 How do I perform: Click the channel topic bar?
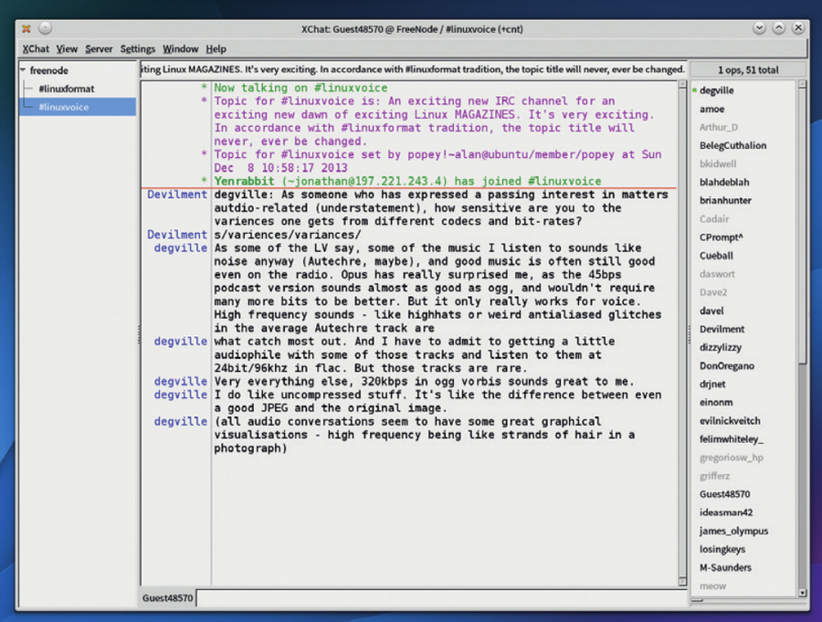tap(414, 69)
